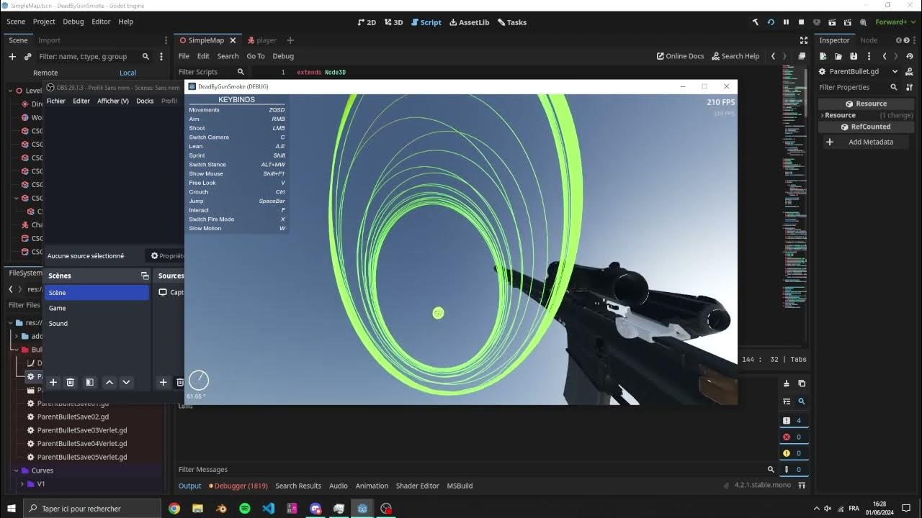Switch to the player scene tab
922x518 pixels.
261,40
